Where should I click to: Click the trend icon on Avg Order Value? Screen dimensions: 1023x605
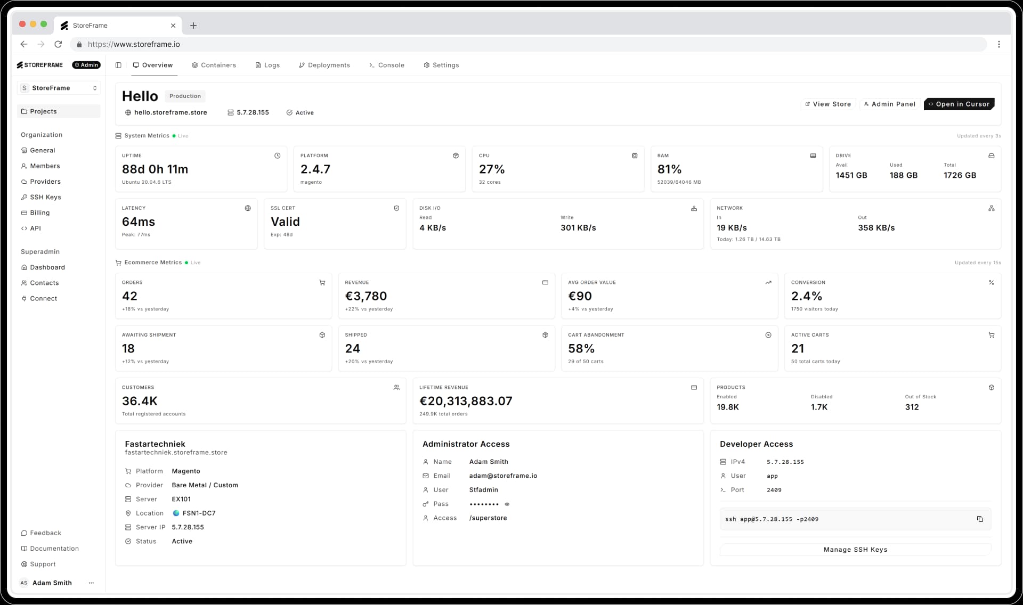[768, 282]
